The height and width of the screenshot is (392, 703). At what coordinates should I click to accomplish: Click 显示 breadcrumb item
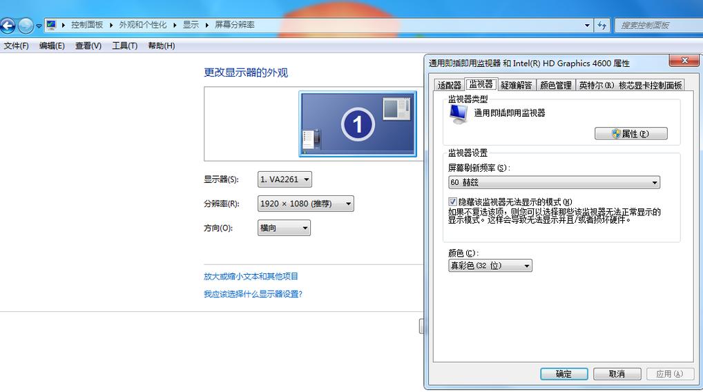pos(191,25)
